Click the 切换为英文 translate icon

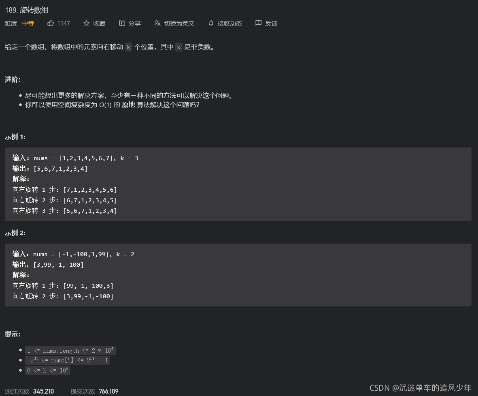(157, 23)
